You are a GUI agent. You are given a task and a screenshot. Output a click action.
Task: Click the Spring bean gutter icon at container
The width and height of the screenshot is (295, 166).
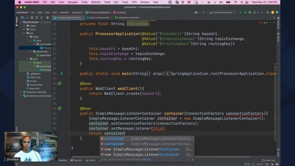coord(59,108)
